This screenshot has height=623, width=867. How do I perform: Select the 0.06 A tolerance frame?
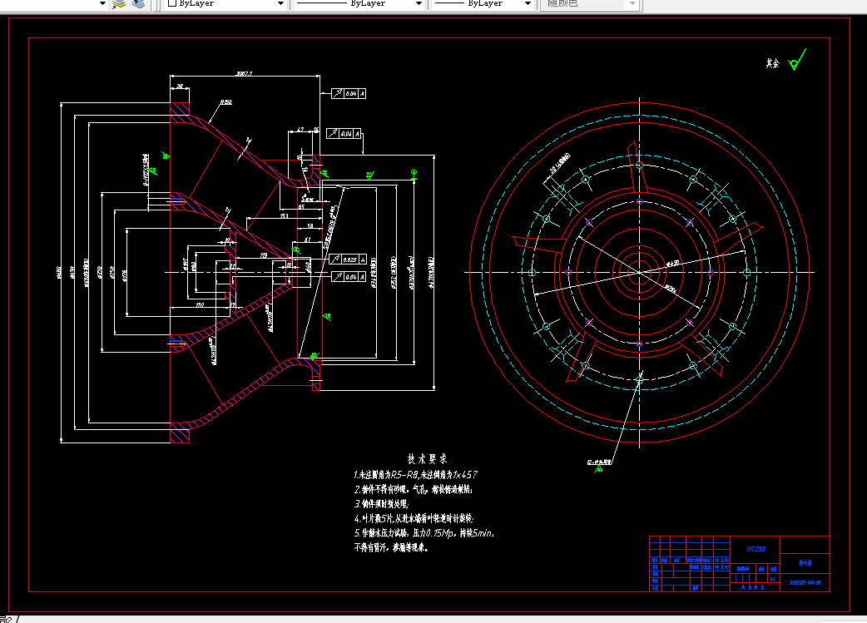coord(344,134)
